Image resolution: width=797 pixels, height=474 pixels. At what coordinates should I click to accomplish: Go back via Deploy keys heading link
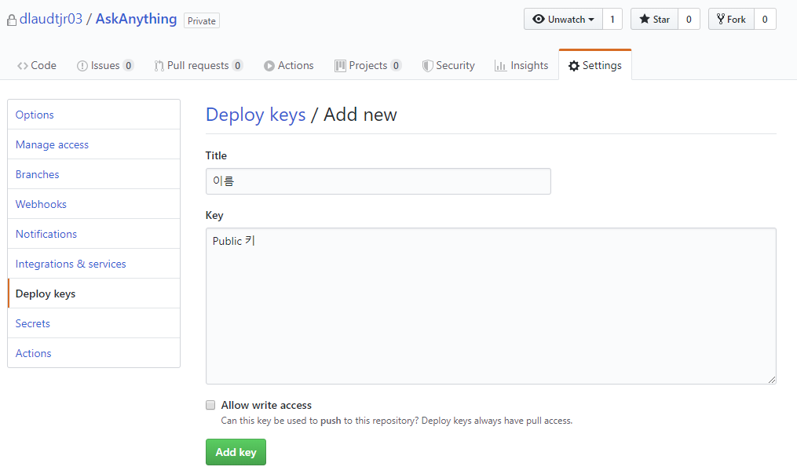coord(256,115)
